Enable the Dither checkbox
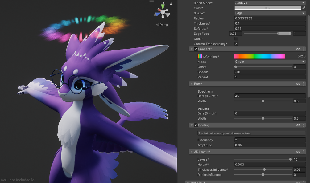Image resolution: width=310 pixels, height=183 pixels. [236, 39]
